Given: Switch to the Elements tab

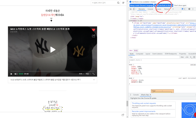Looking at the screenshot, I should pos(142,9).
